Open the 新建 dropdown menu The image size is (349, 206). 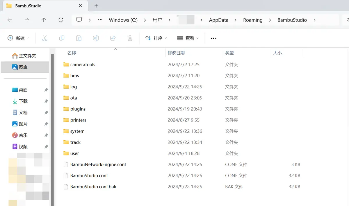(x=18, y=38)
